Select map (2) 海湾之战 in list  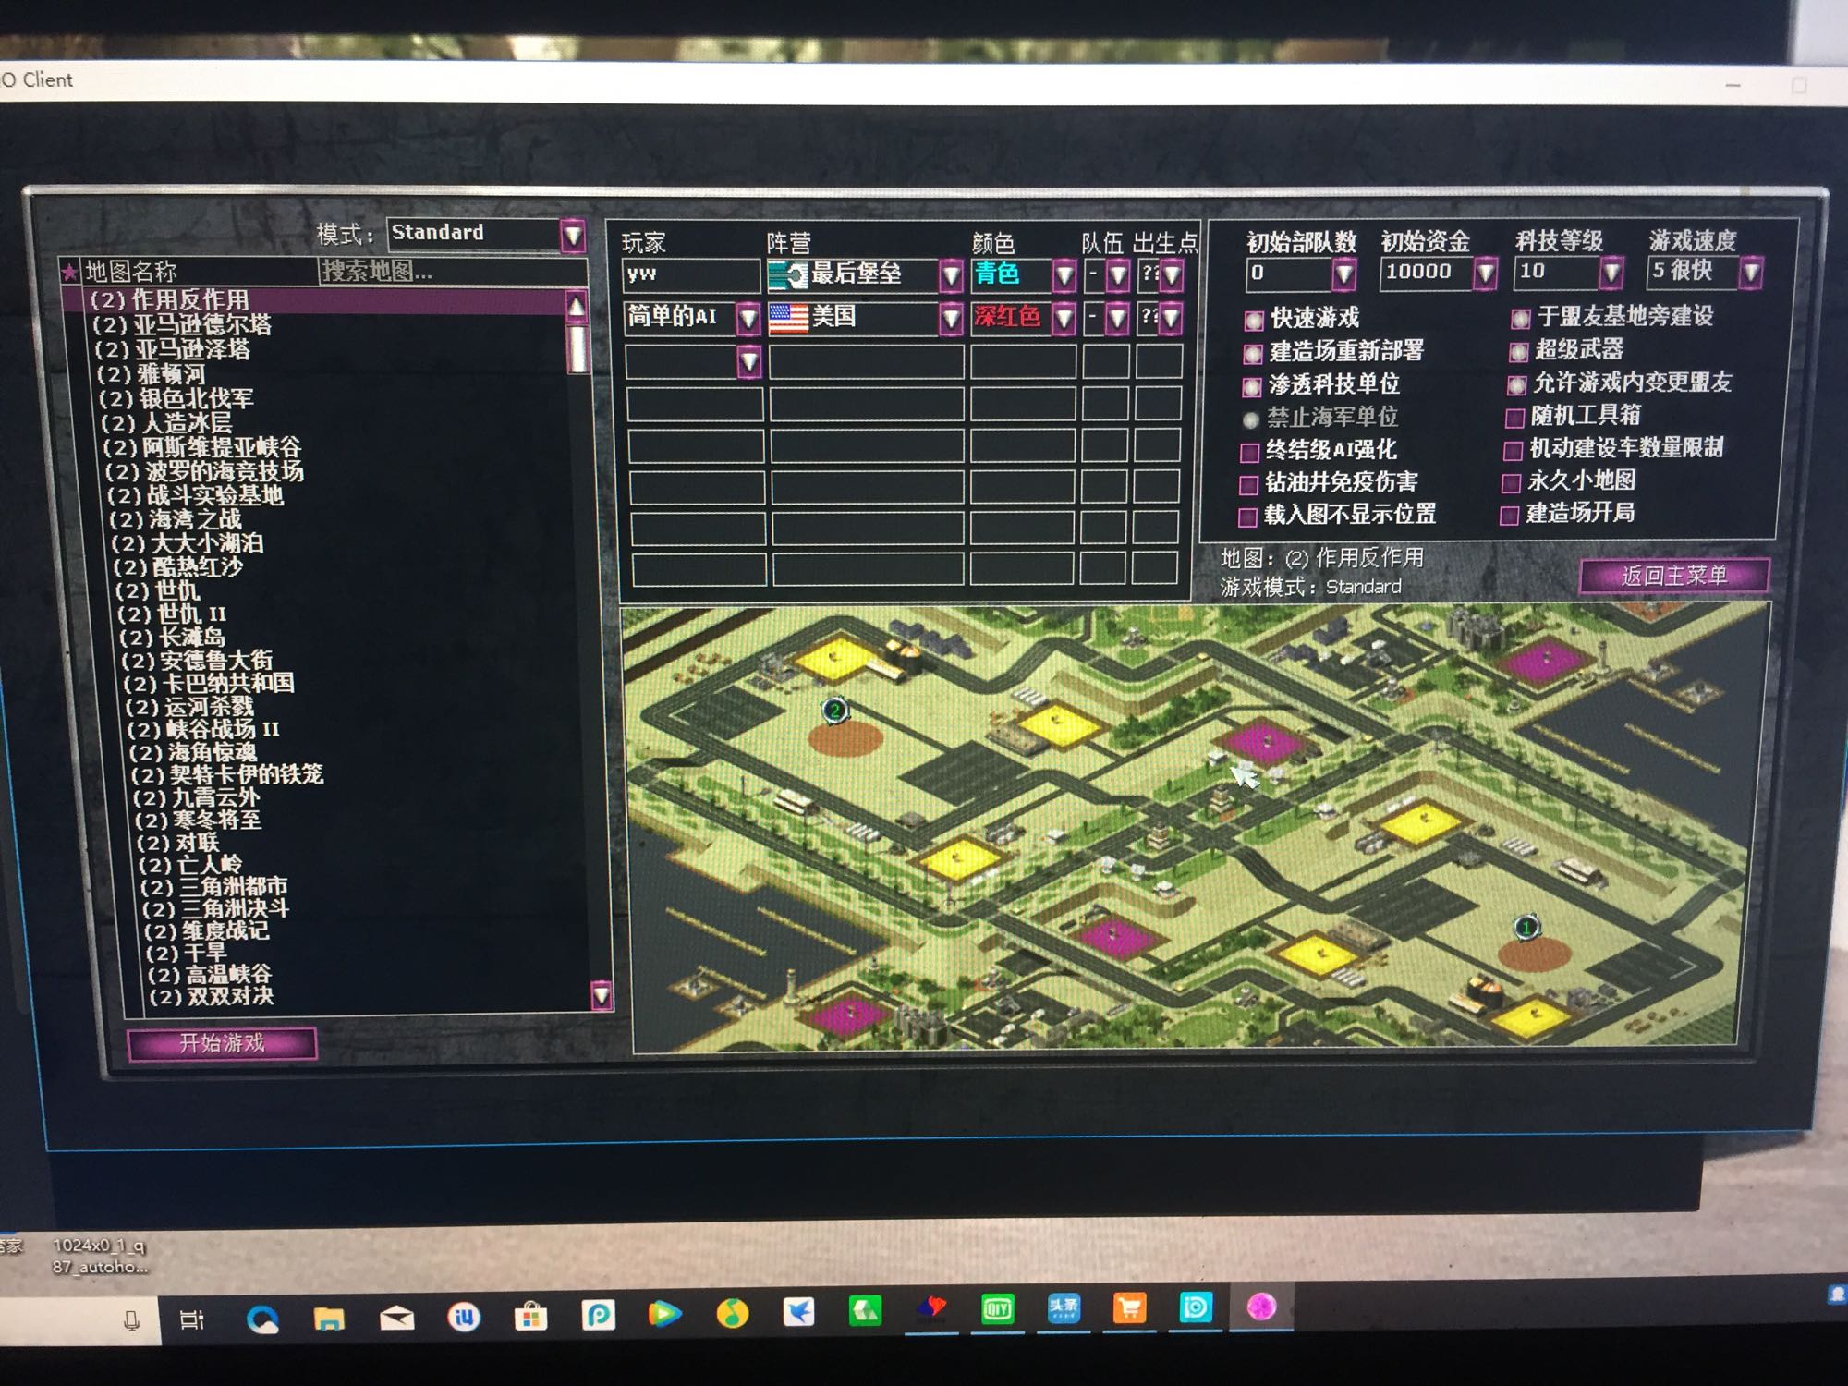tap(176, 519)
